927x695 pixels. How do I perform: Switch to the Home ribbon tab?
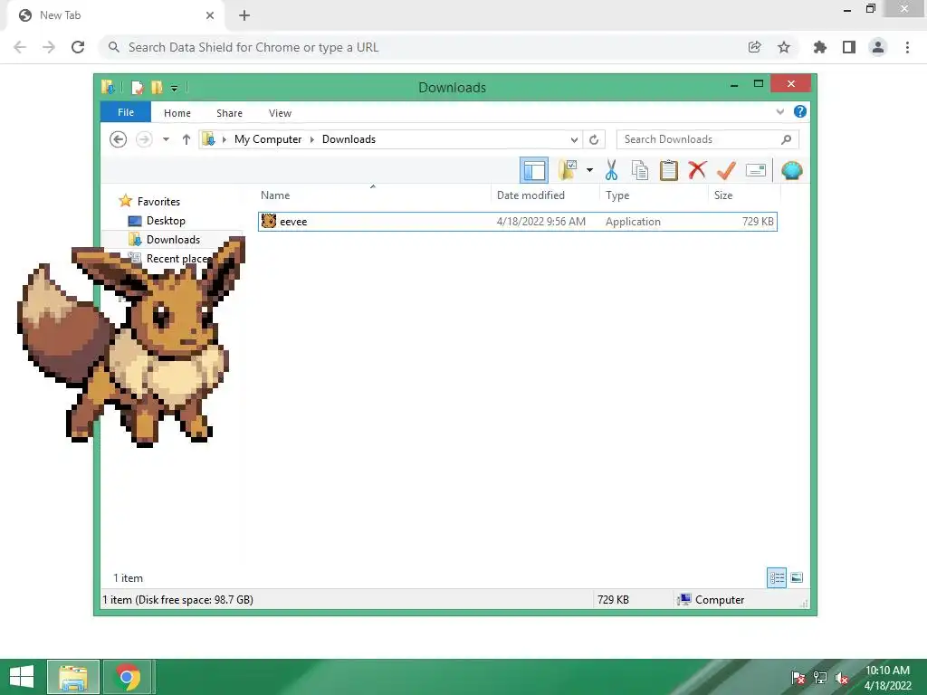tap(177, 113)
